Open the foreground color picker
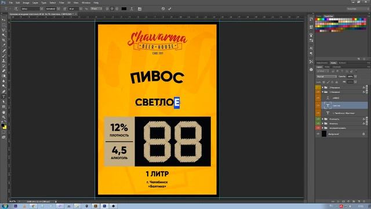Image resolution: width=371 pixels, height=209 pixels. tap(2, 125)
